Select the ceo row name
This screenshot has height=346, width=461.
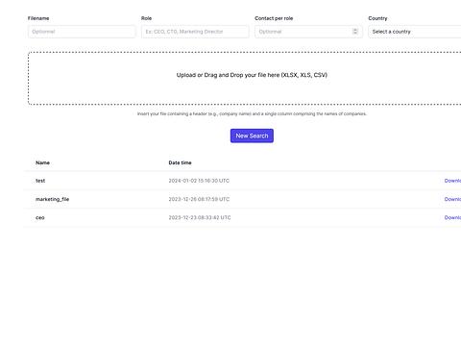click(x=40, y=218)
